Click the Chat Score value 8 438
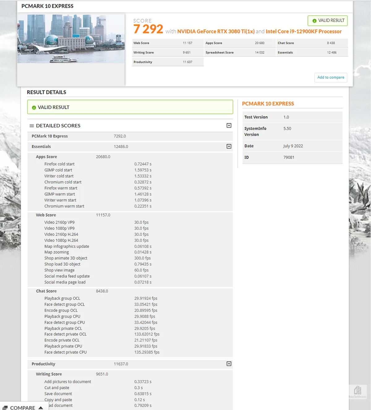Image resolution: width=371 pixels, height=410 pixels. coord(331,43)
